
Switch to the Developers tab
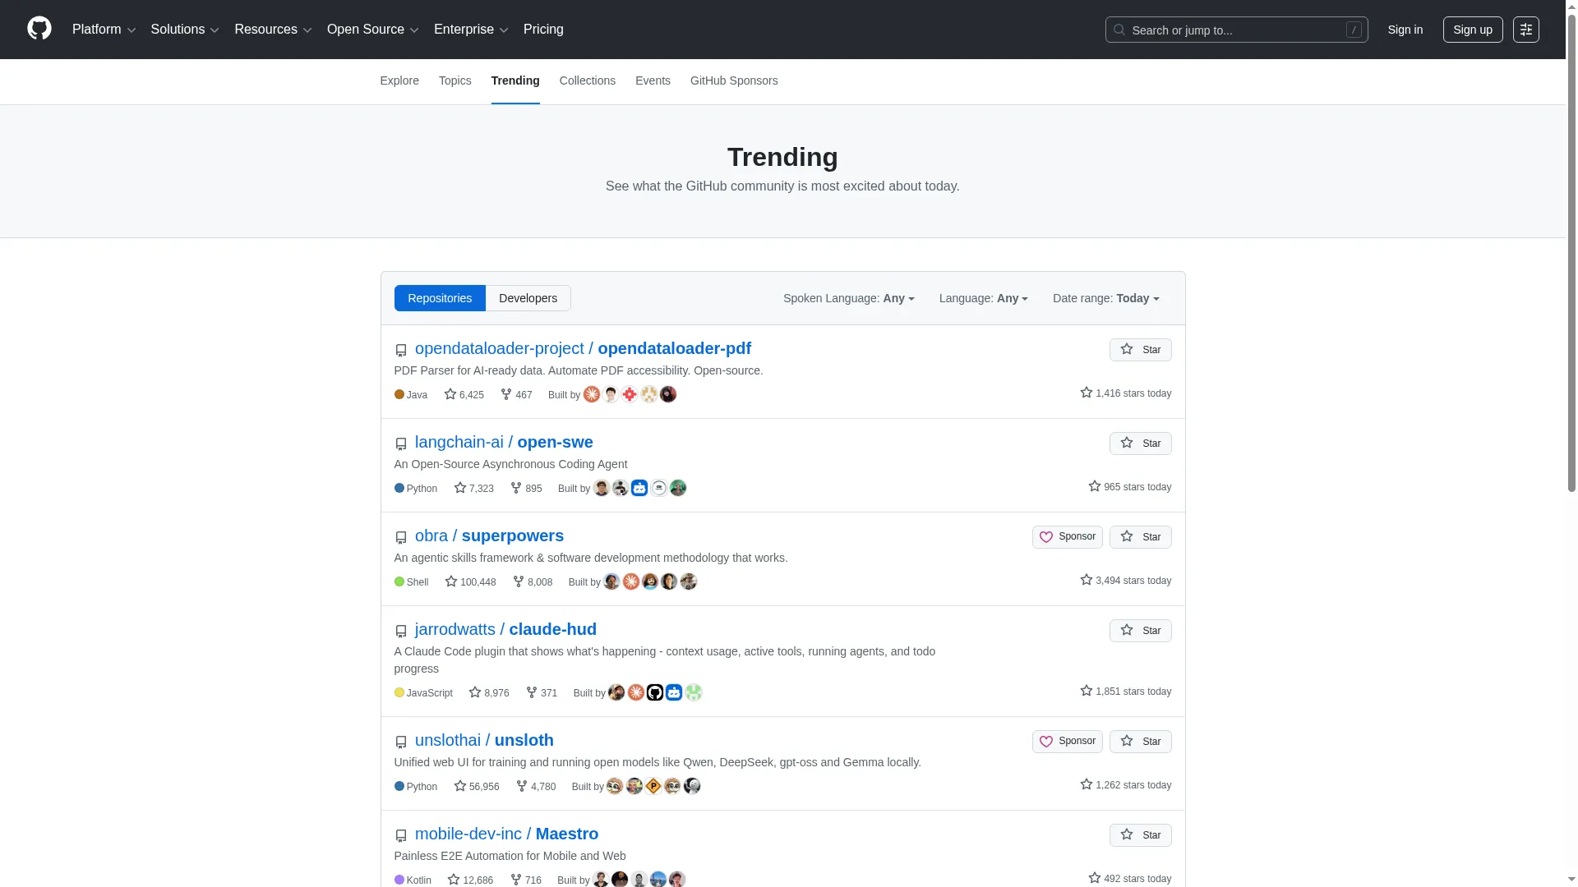[528, 297]
